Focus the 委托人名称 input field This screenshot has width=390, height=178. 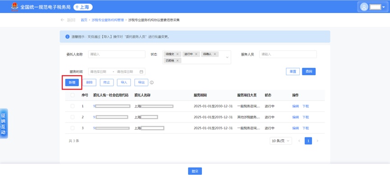pyautogui.click(x=117, y=54)
